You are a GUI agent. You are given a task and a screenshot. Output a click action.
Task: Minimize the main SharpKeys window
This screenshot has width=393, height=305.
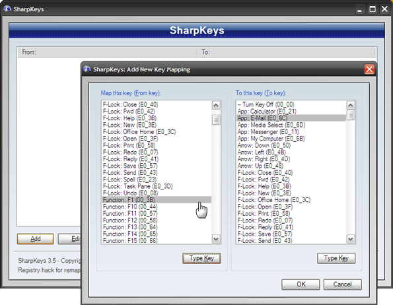[360, 9]
